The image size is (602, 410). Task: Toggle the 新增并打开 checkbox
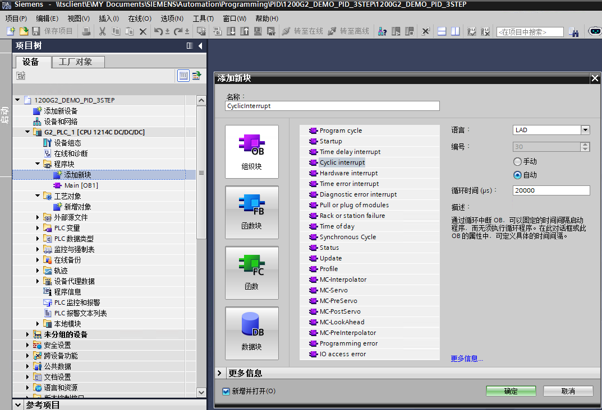(227, 391)
